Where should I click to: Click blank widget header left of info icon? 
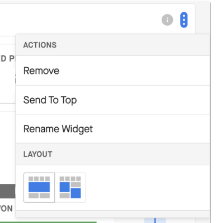click(80, 20)
